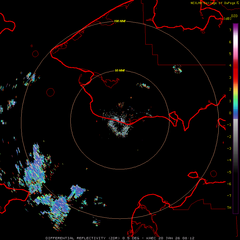Click the -5 value on the scale
240x240 pixels.
[x=229, y=172]
